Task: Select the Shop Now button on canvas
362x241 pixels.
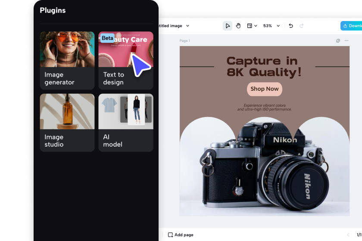Action: (265, 89)
